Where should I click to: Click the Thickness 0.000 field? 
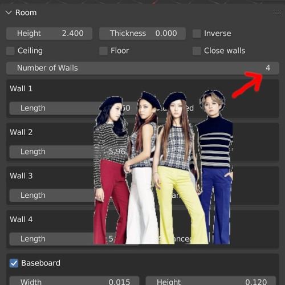click(142, 34)
